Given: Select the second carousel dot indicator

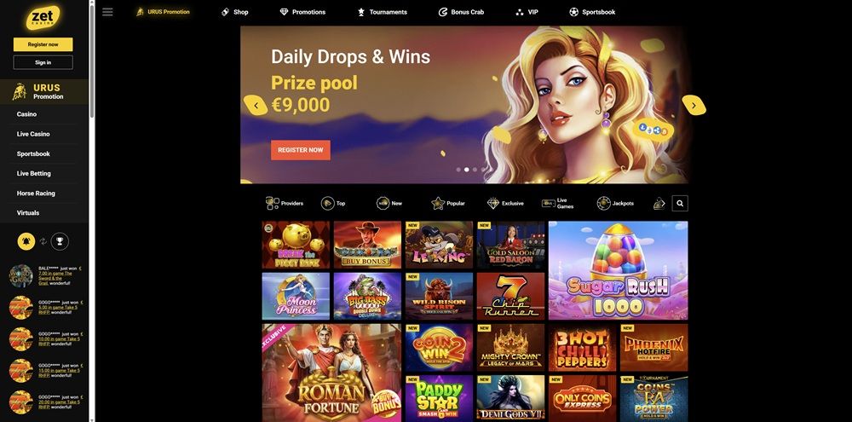Looking at the screenshot, I should point(466,170).
